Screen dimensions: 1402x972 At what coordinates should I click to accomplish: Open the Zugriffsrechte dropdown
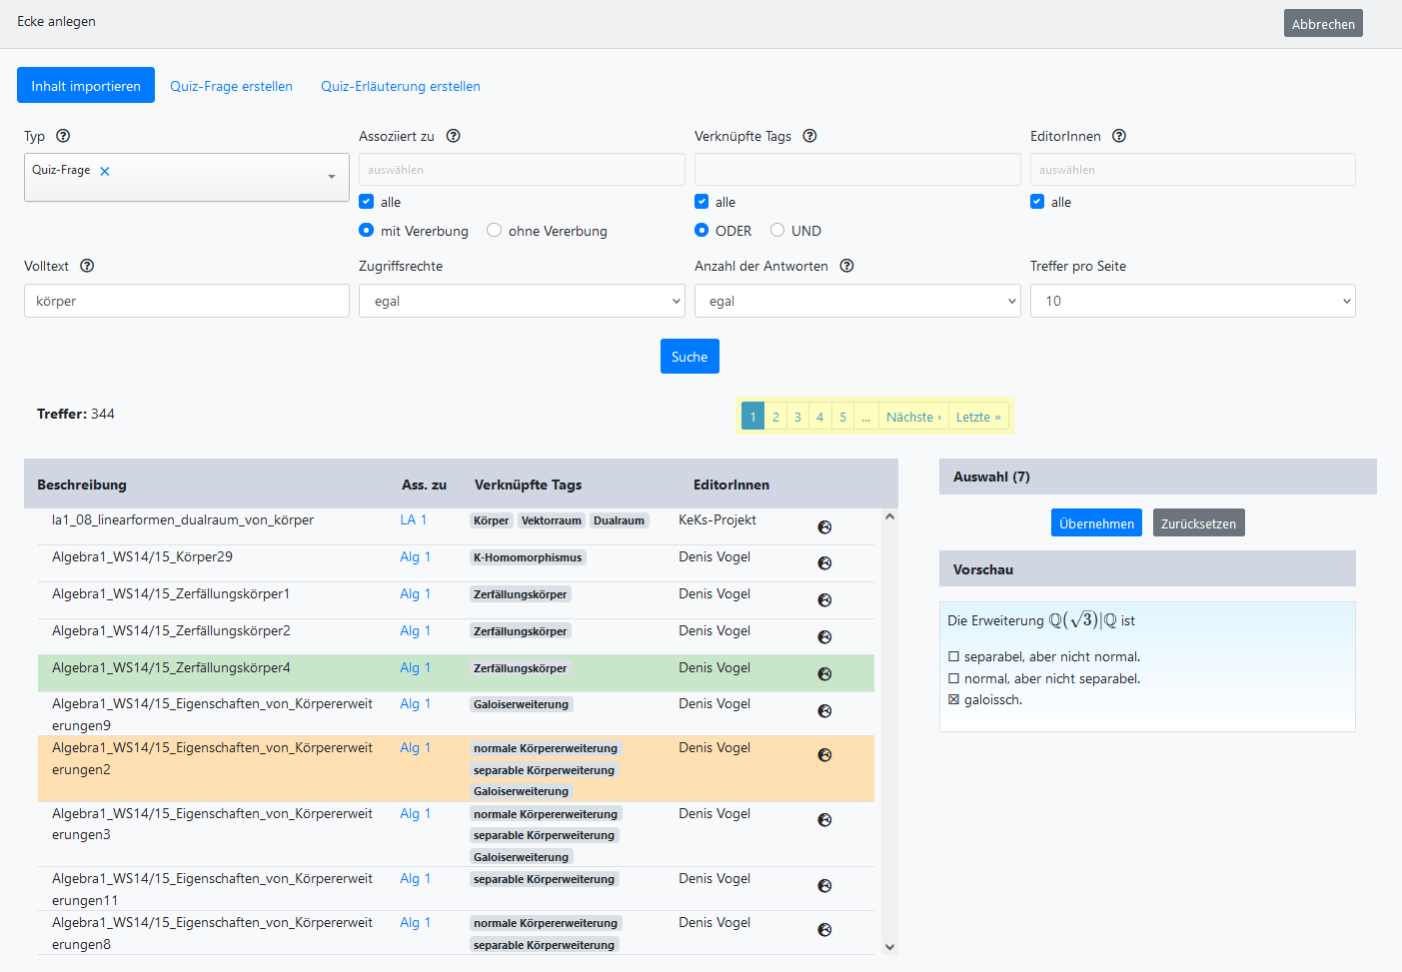[x=522, y=301]
